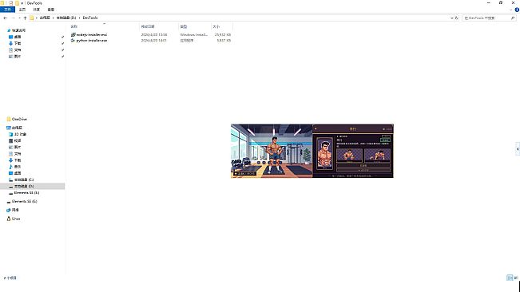Screen dimensions: 520x292
Task: Select the right pose thumbnail in game window
Action: click(x=377, y=156)
